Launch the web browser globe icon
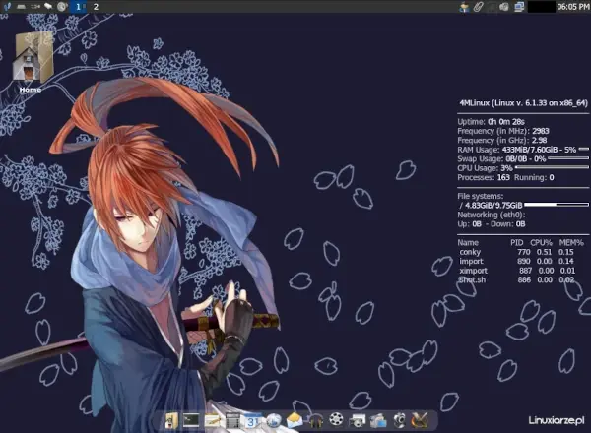Screen dimensions: 591x433 pyautogui.click(x=273, y=420)
